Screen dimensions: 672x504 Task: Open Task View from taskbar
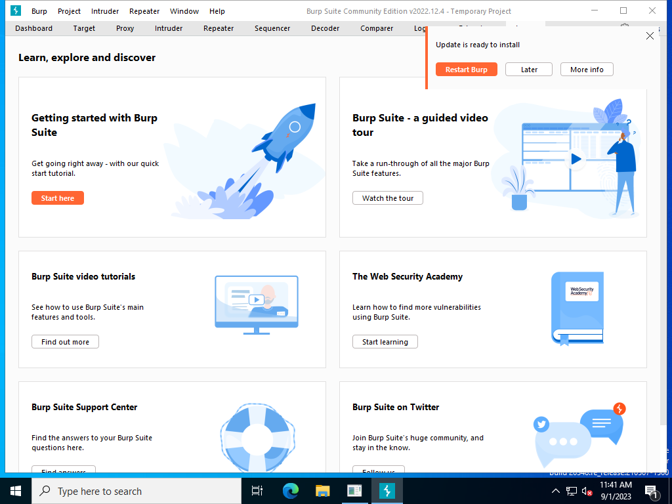point(257,491)
